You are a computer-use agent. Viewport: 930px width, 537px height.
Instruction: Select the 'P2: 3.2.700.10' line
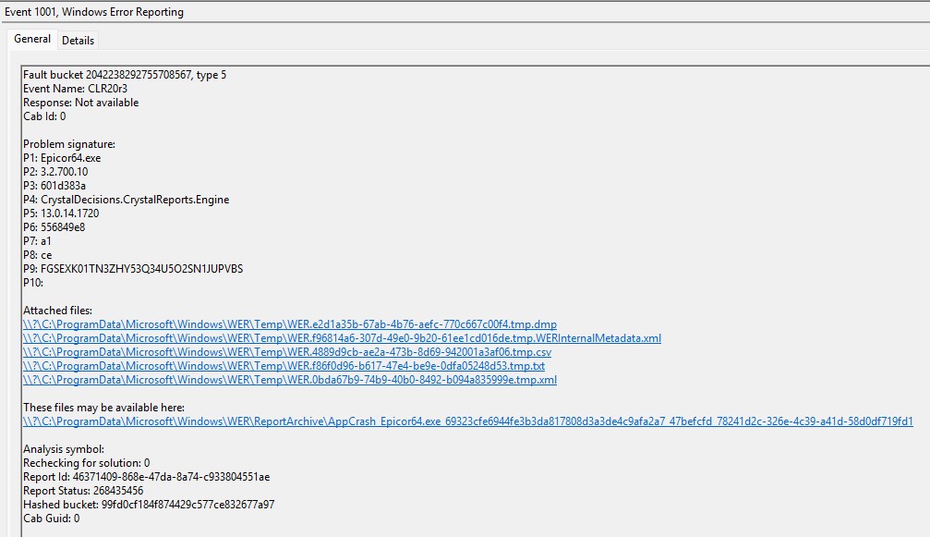tap(55, 172)
